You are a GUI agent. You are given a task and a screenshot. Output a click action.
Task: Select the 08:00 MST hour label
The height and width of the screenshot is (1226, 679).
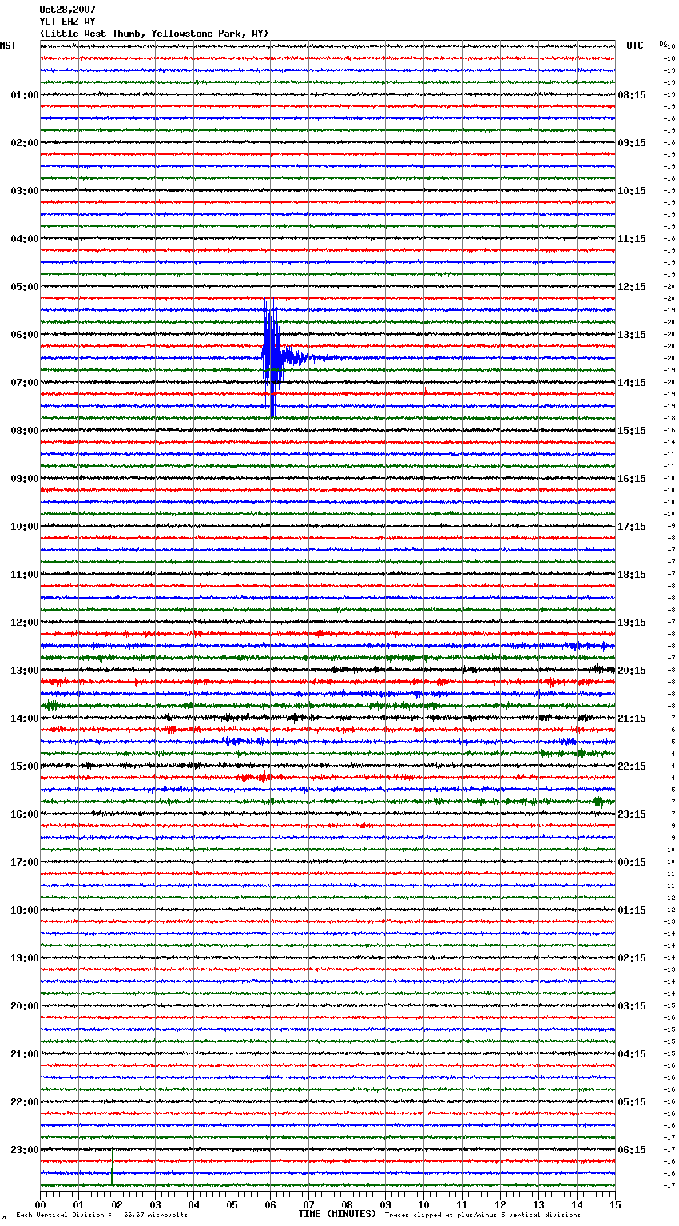[24, 431]
